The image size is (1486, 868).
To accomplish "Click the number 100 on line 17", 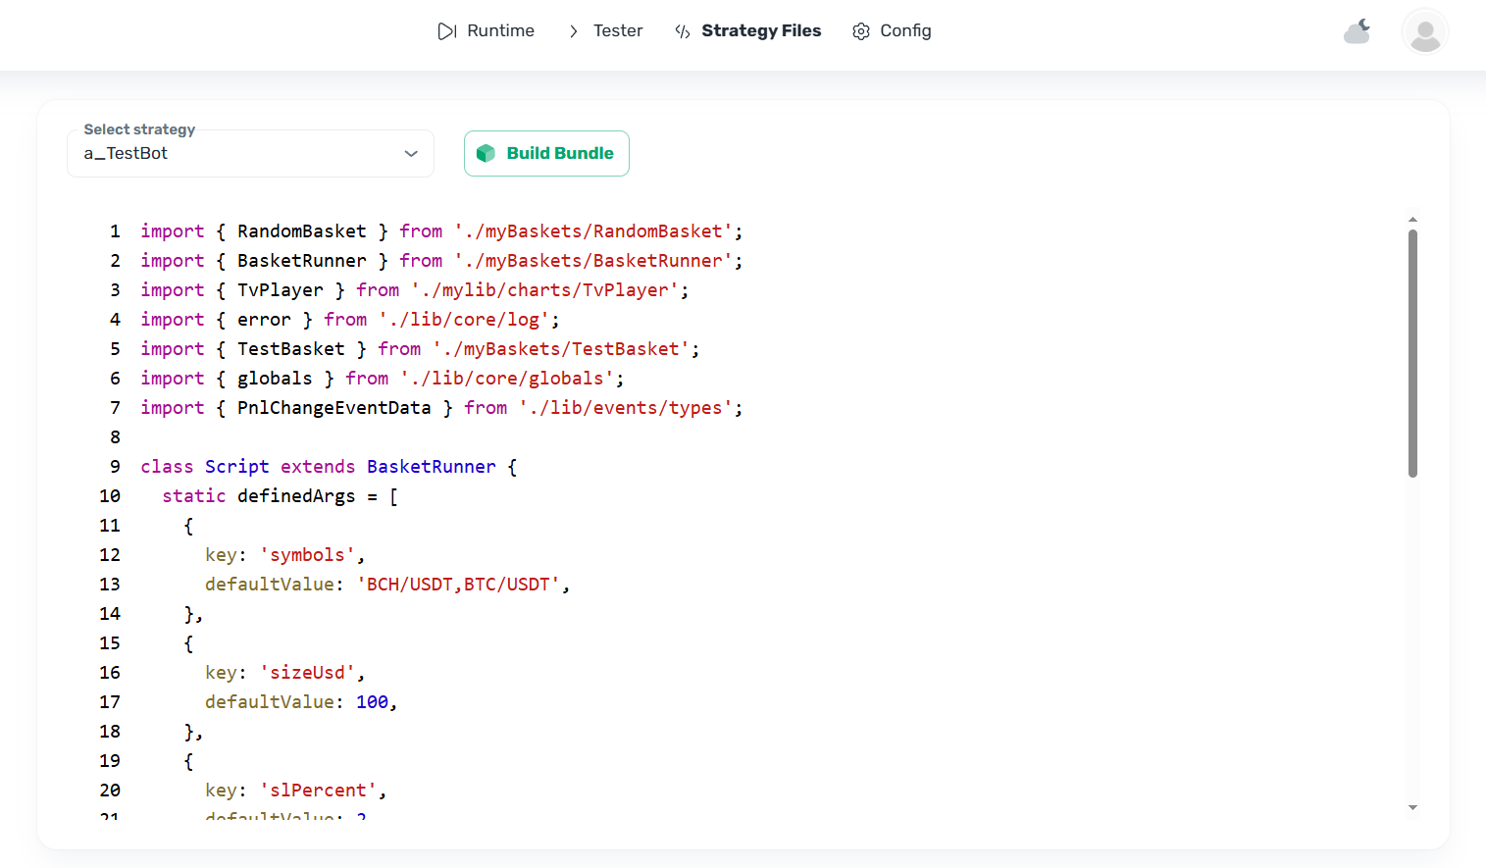I will coord(372,702).
